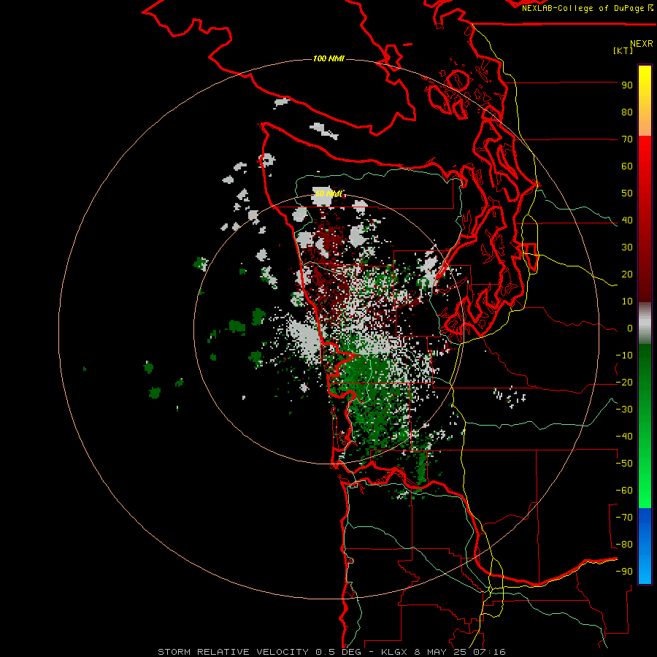Select the 0 value on the velocity scale
657x657 pixels.
tap(630, 328)
